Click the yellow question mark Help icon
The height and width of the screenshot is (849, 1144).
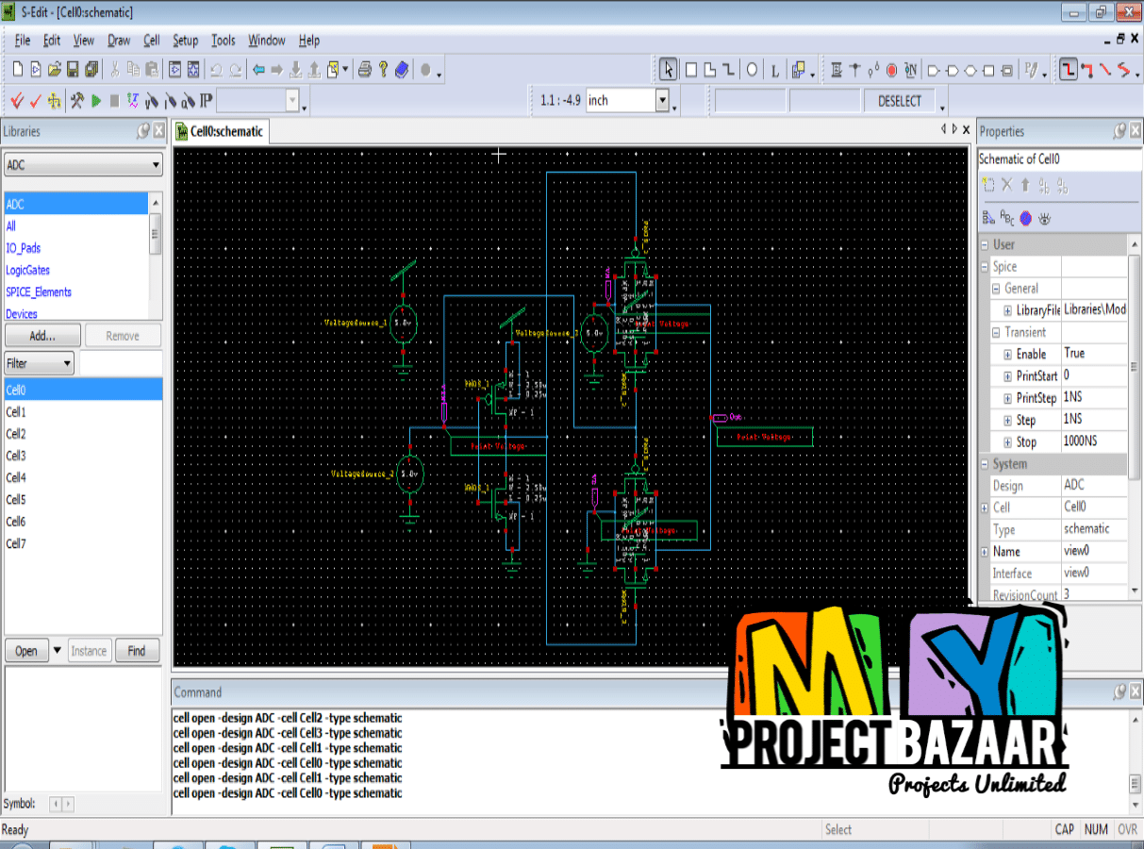384,70
